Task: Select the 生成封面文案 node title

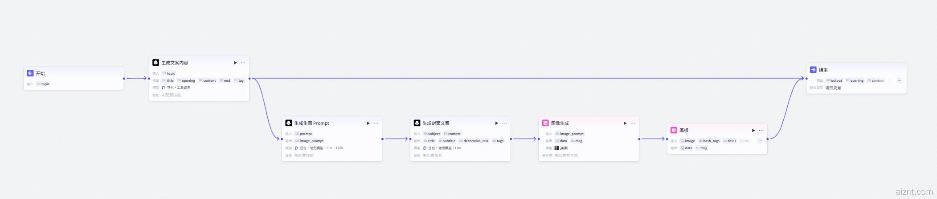Action: coord(436,123)
